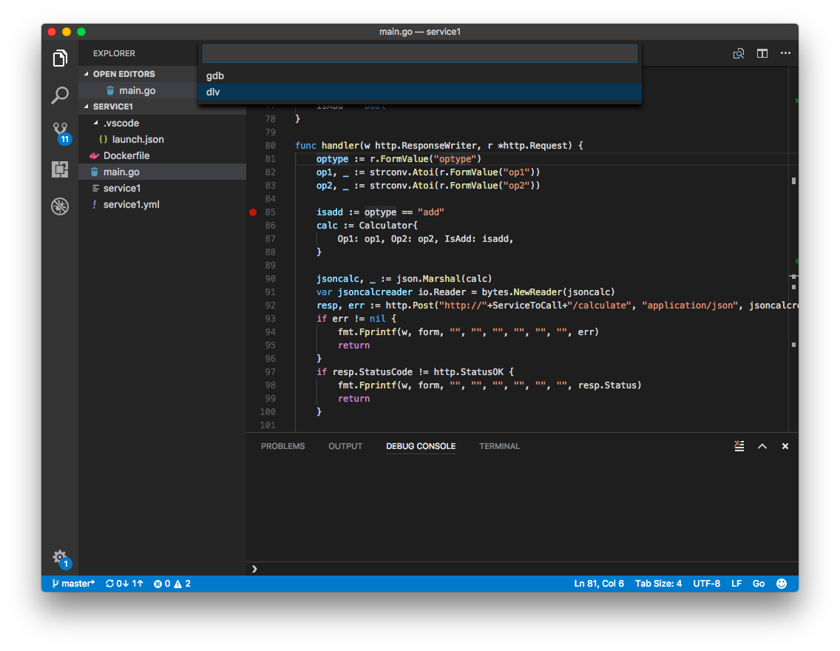Image resolution: width=840 pixels, height=651 pixels.
Task: Open the Manage gear icon
Action: coord(61,559)
